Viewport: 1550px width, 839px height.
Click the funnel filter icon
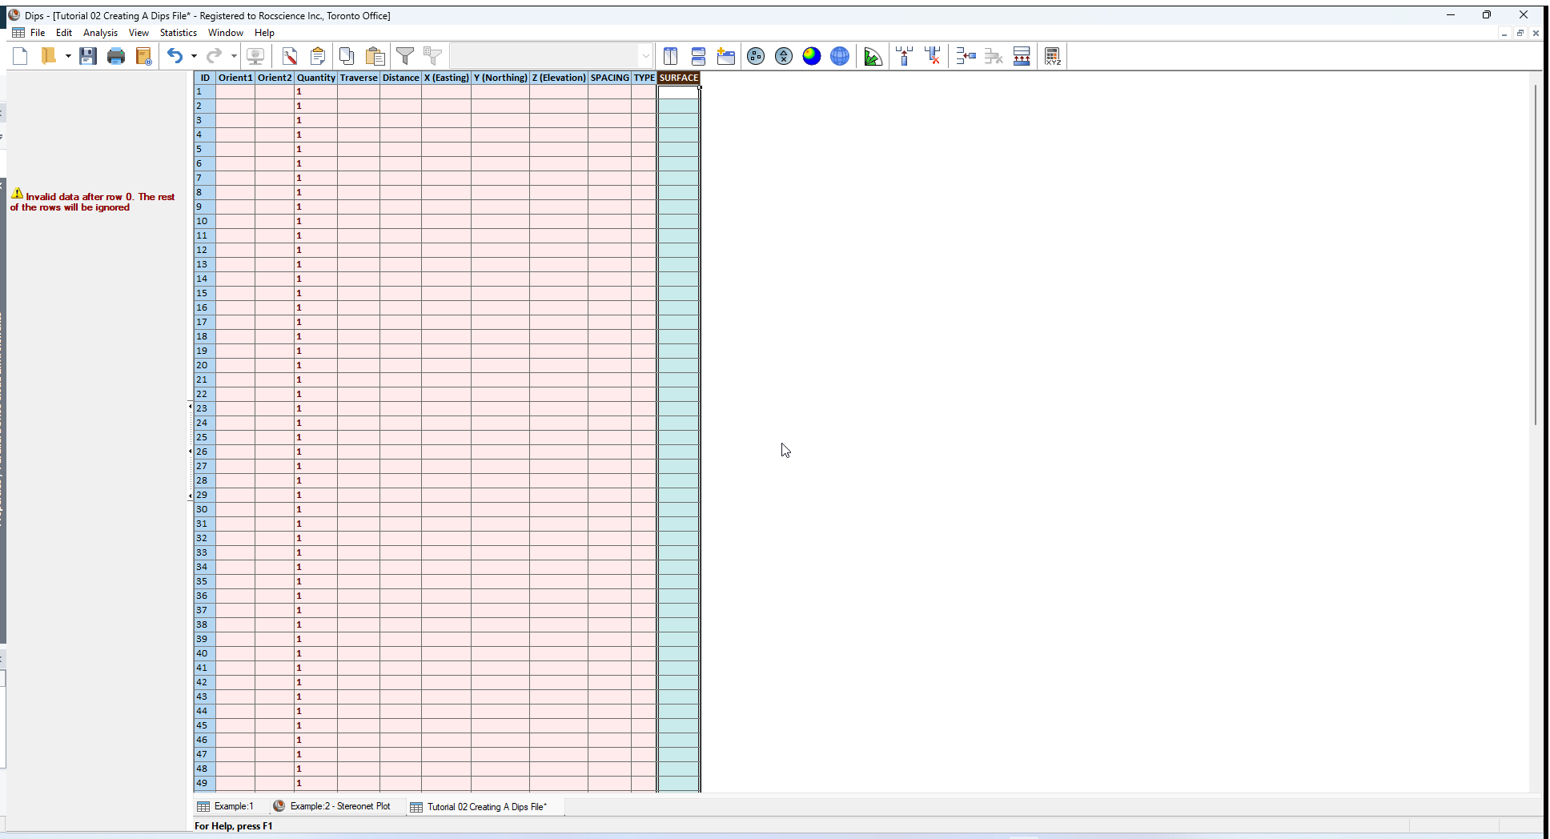pos(406,56)
